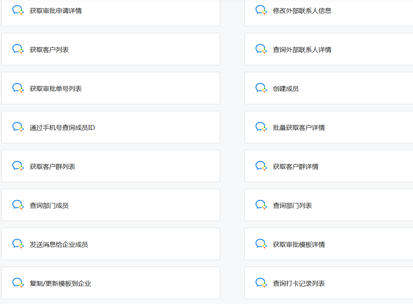Click the WeCom icon beside 查询部门成员
Image resolution: width=413 pixels, height=304 pixels.
18,205
